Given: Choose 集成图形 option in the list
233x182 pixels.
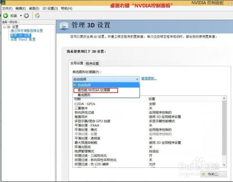Looking at the screenshot, I should click(106, 95).
